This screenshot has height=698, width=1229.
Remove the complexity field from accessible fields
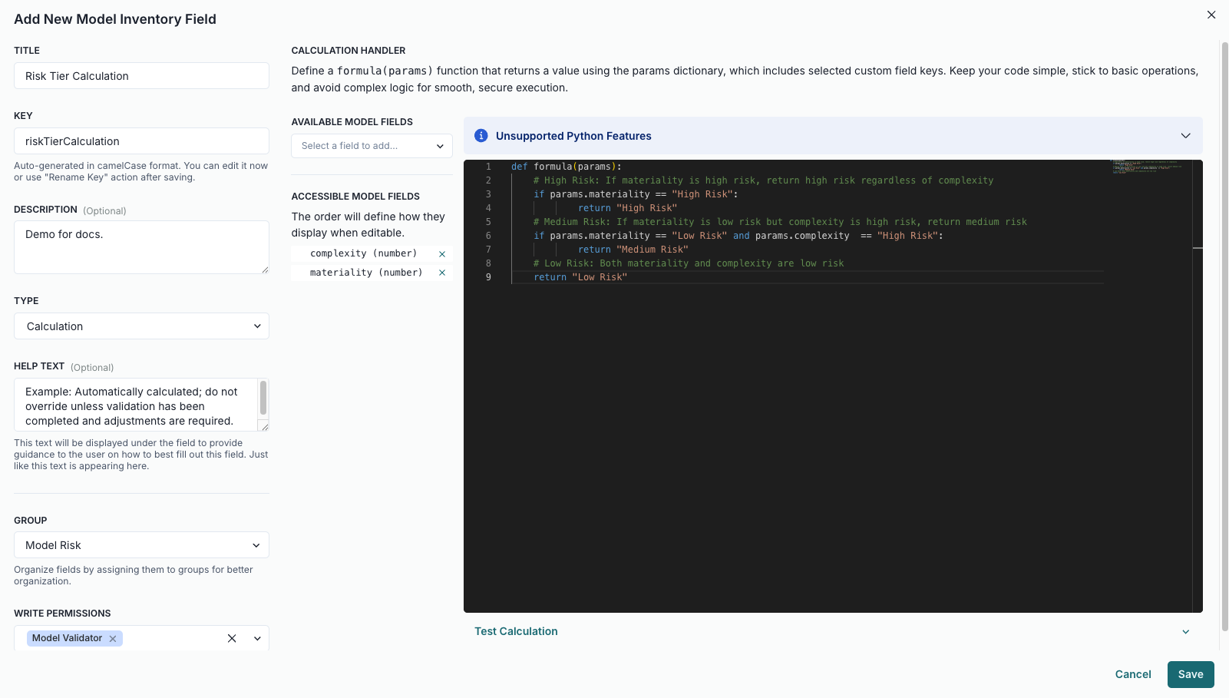tap(442, 254)
